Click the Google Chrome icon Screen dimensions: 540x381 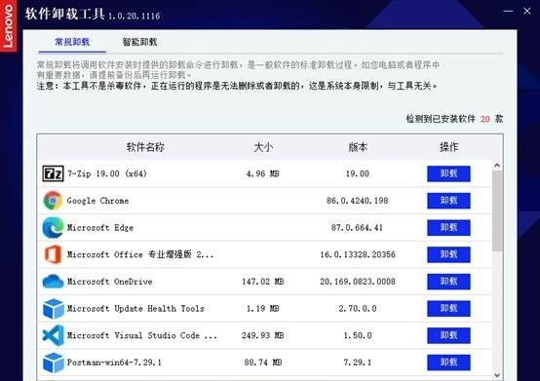point(53,201)
